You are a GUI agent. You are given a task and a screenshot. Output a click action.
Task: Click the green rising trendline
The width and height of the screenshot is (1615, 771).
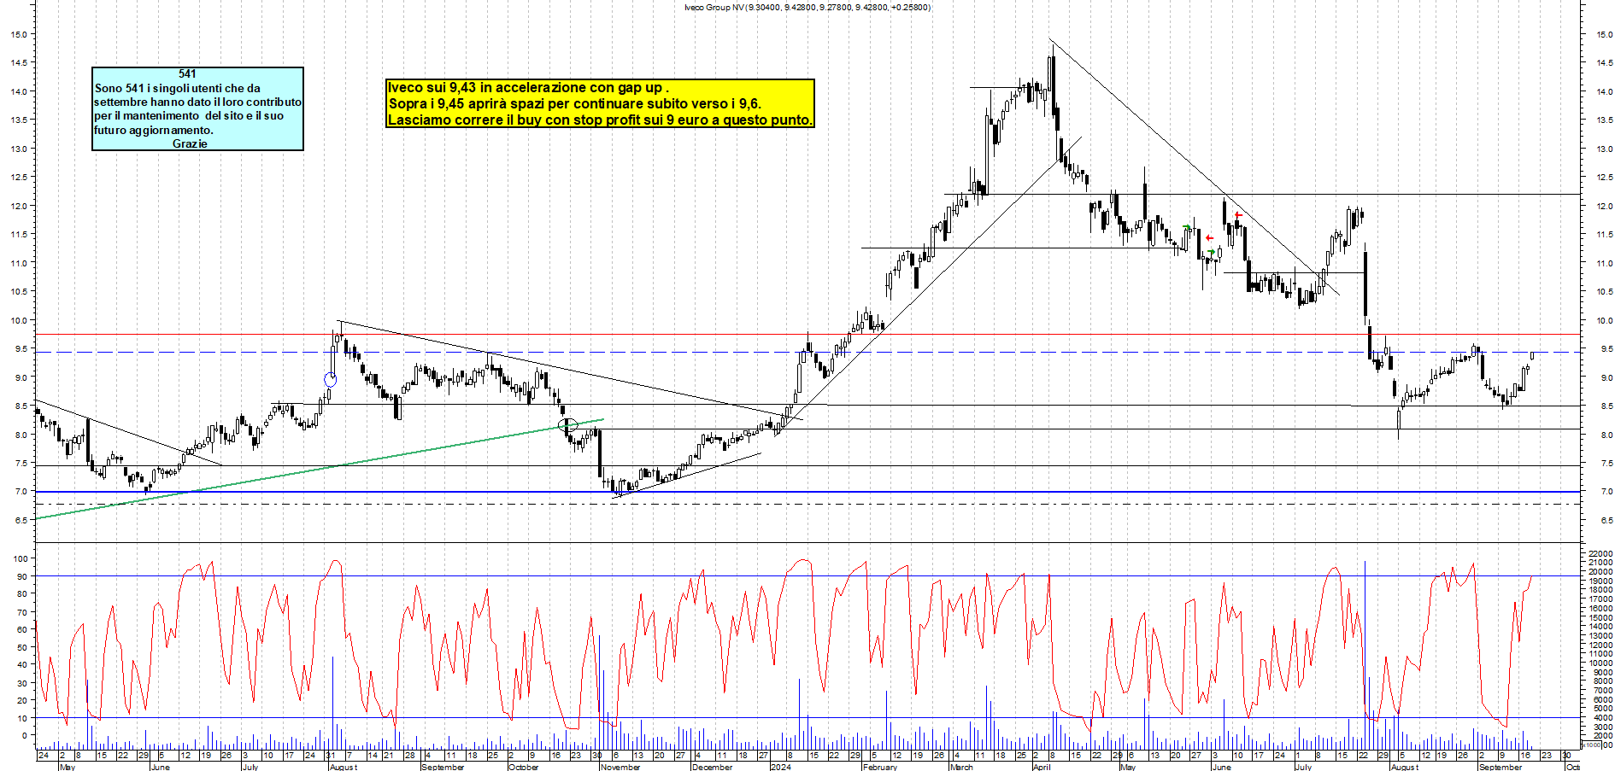[320, 469]
